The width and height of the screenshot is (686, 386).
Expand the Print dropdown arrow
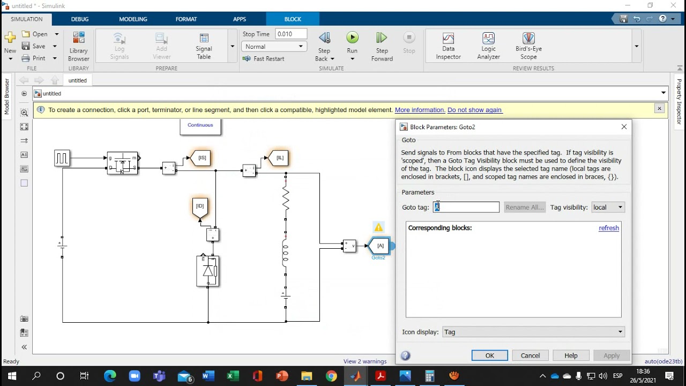click(55, 58)
